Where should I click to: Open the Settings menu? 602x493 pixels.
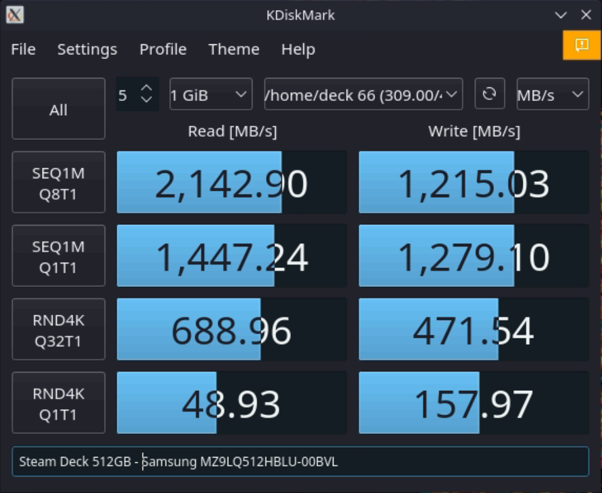[87, 49]
